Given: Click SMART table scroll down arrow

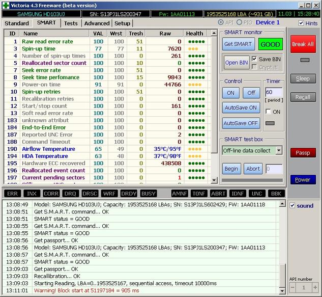Looking at the screenshot, I should pyautogui.click(x=214, y=180).
